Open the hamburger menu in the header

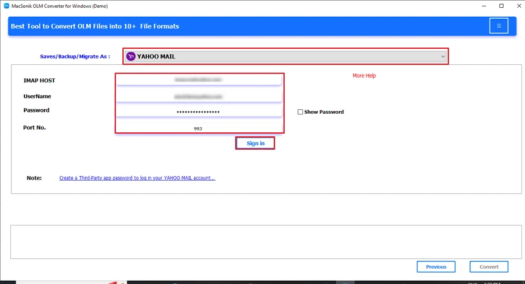coord(498,26)
